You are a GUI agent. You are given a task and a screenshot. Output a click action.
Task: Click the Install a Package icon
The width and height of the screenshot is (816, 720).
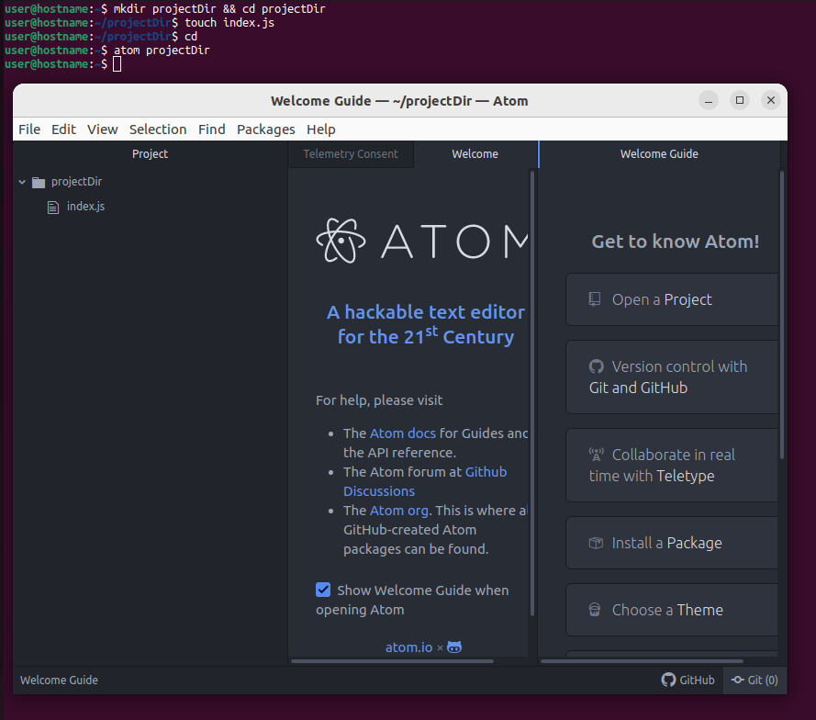pyautogui.click(x=598, y=542)
